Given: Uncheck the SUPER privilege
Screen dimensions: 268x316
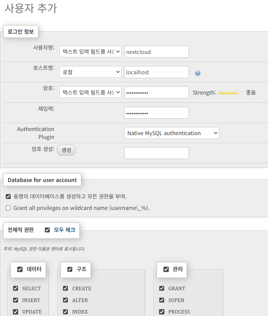Looking at the screenshot, I should tap(162, 300).
